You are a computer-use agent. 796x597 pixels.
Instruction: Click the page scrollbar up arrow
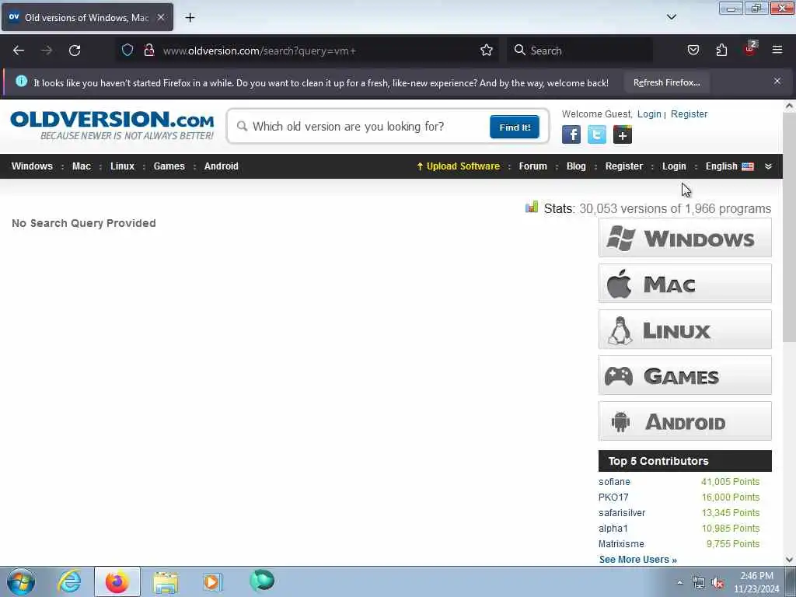pyautogui.click(x=789, y=106)
